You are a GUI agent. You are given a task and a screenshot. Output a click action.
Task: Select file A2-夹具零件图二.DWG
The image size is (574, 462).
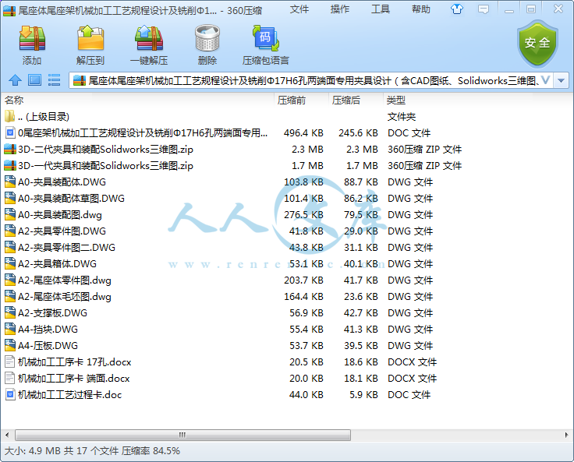click(x=66, y=247)
